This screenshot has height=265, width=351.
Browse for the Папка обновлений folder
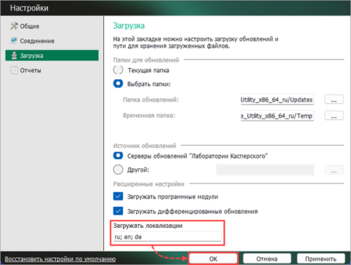coord(334,100)
